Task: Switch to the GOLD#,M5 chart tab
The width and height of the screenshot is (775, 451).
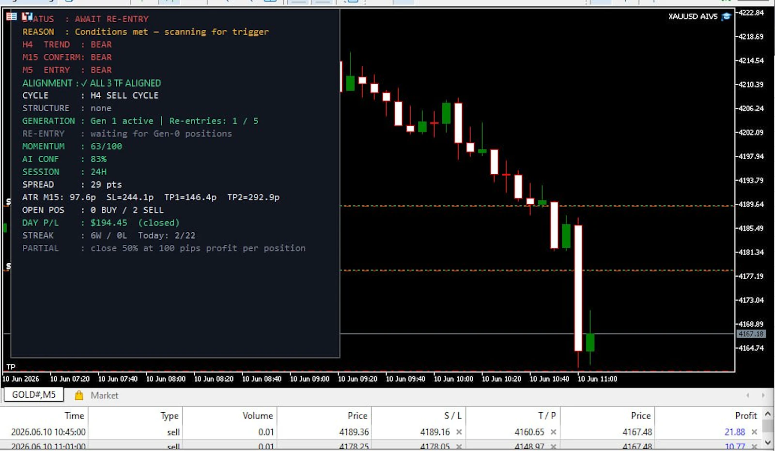Action: (34, 395)
